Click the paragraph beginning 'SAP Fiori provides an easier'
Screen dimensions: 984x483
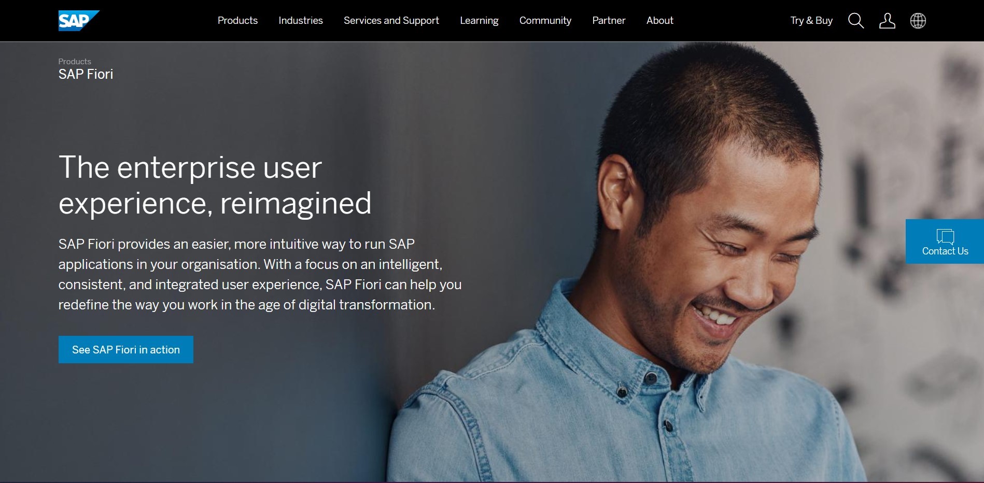tap(260, 274)
